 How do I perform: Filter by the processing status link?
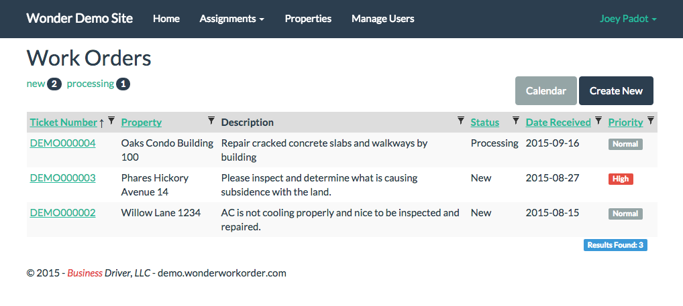tap(91, 84)
